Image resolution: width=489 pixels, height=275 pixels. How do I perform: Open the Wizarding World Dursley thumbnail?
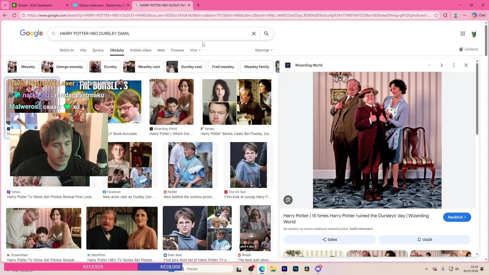pos(172,102)
